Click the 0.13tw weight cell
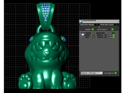 (109, 37)
